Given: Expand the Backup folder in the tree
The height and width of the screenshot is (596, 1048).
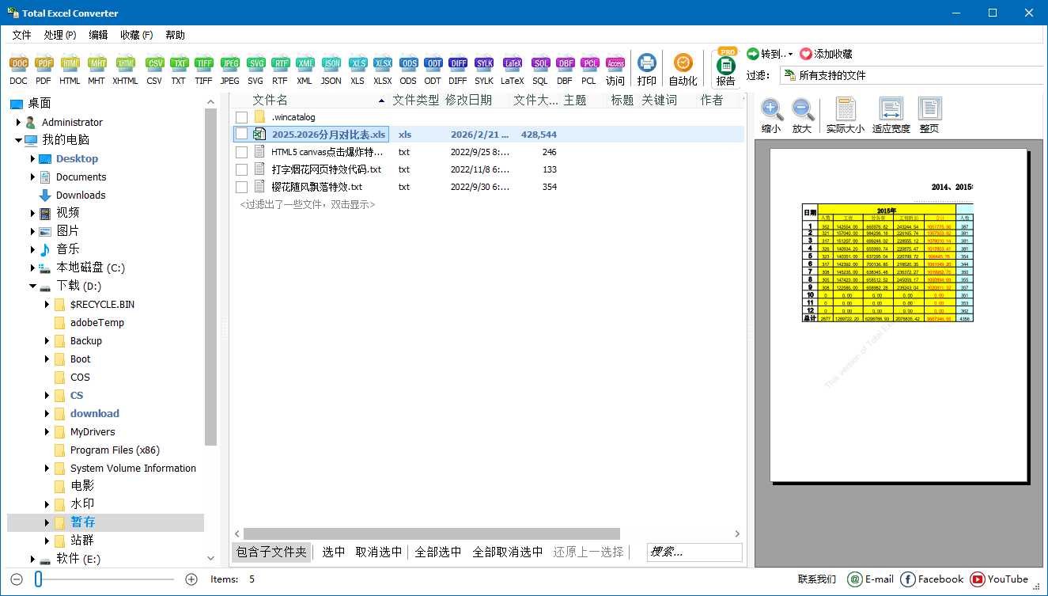Looking at the screenshot, I should (47, 340).
